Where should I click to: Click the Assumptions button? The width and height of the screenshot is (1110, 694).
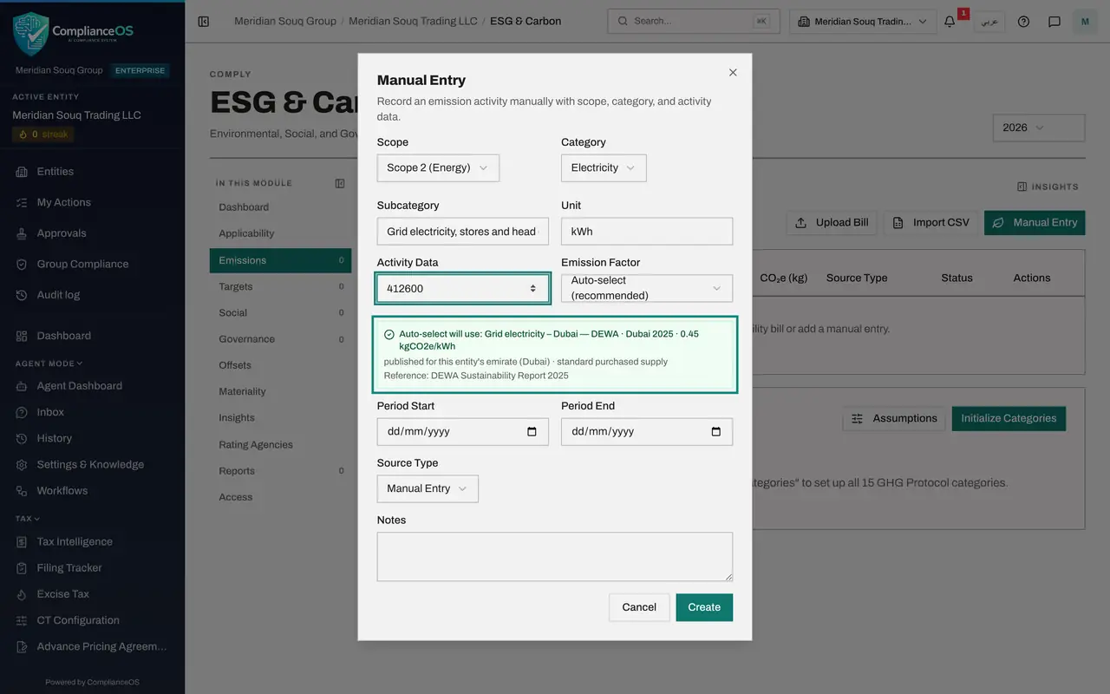pyautogui.click(x=894, y=418)
